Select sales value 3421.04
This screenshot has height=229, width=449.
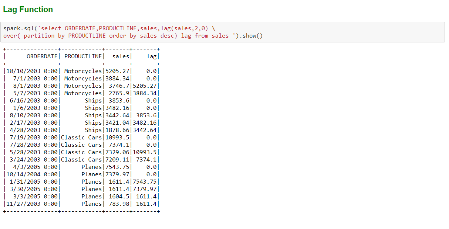[x=118, y=123]
